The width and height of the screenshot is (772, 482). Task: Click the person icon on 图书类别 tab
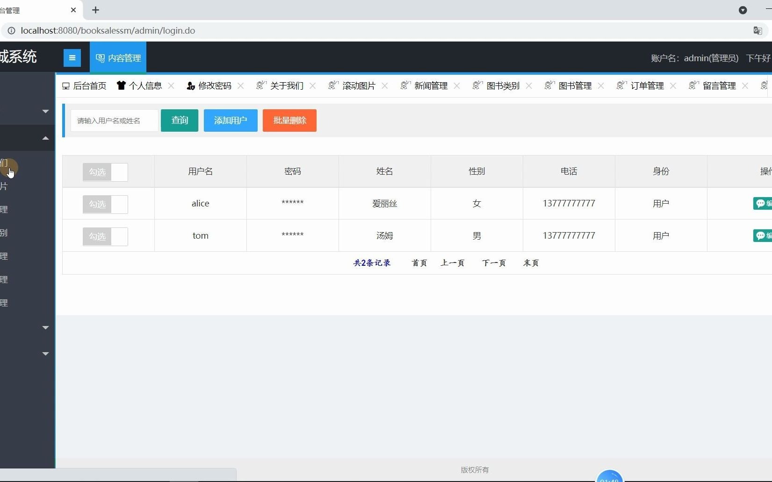pyautogui.click(x=476, y=85)
